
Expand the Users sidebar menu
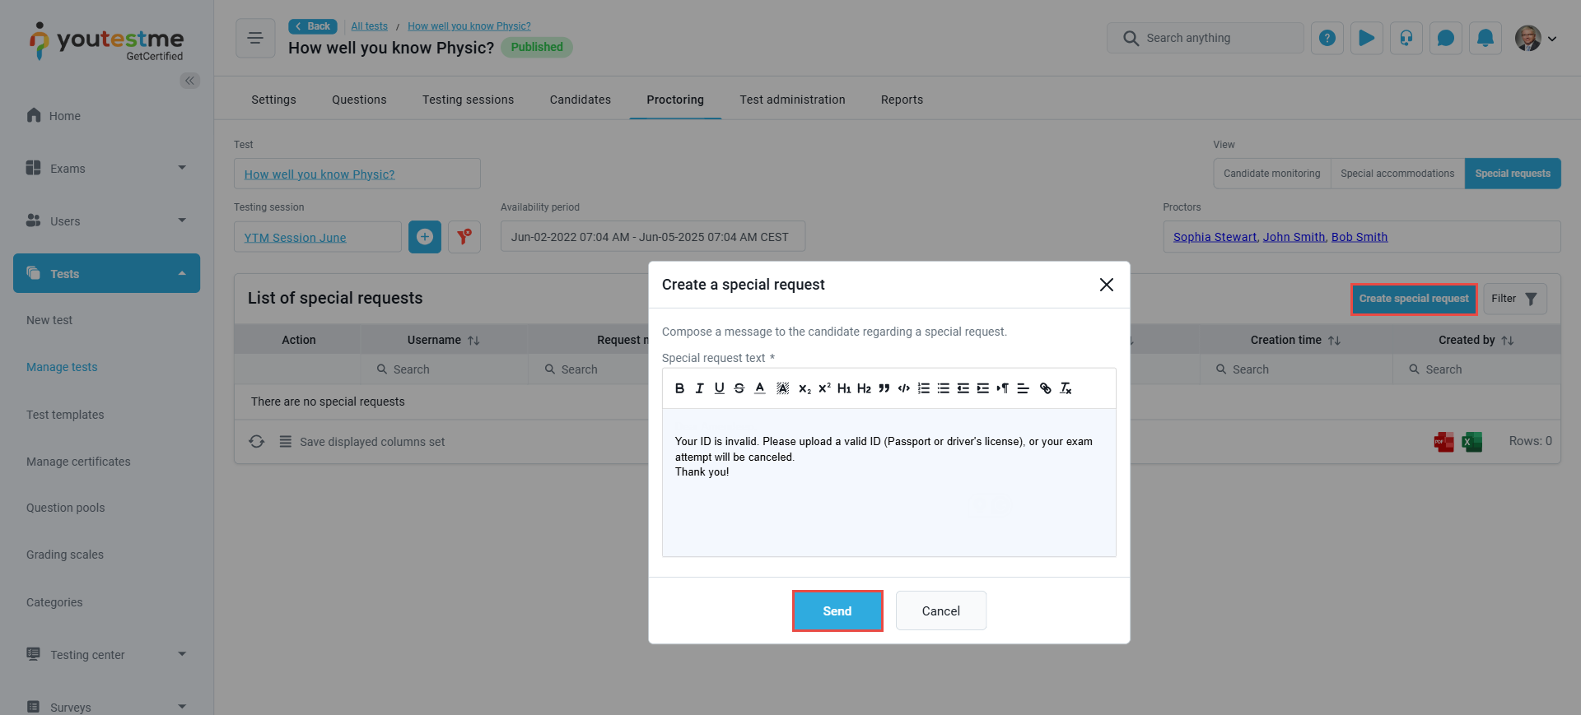point(106,221)
